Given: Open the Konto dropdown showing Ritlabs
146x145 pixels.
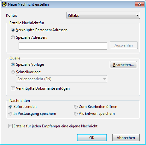Looking at the screenshot, I should [x=103, y=15].
